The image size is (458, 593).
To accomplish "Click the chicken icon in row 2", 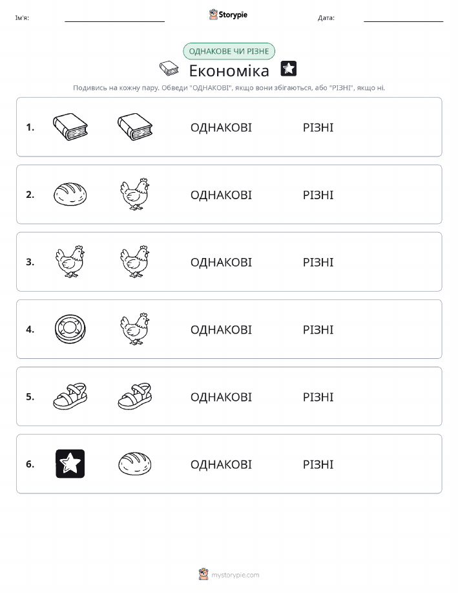I will (x=135, y=194).
